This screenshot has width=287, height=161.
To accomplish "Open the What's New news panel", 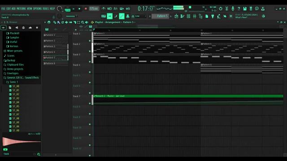I will tap(246, 16).
